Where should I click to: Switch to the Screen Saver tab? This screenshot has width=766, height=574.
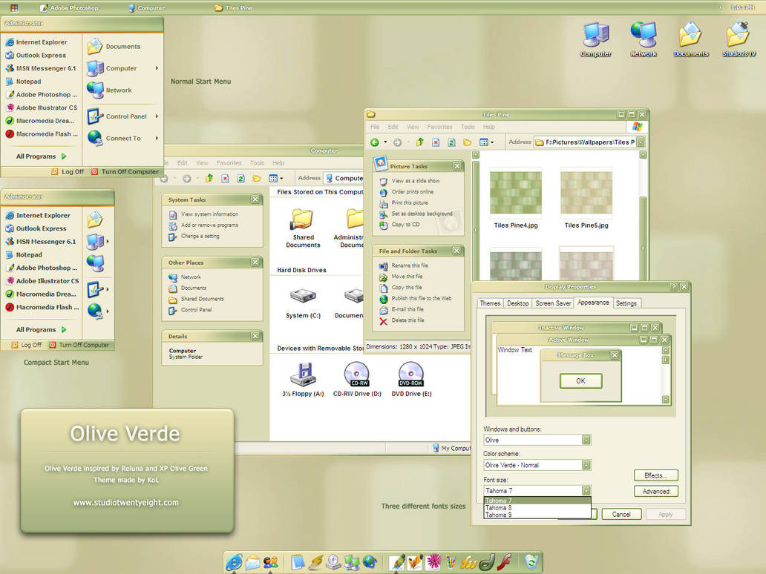[x=553, y=303]
